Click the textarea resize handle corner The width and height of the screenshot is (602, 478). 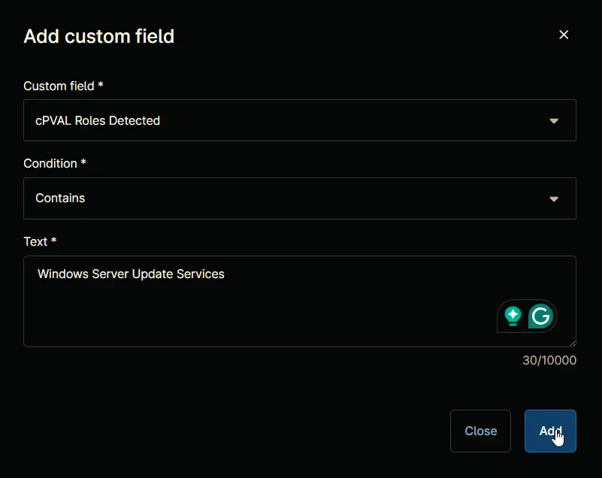point(573,343)
